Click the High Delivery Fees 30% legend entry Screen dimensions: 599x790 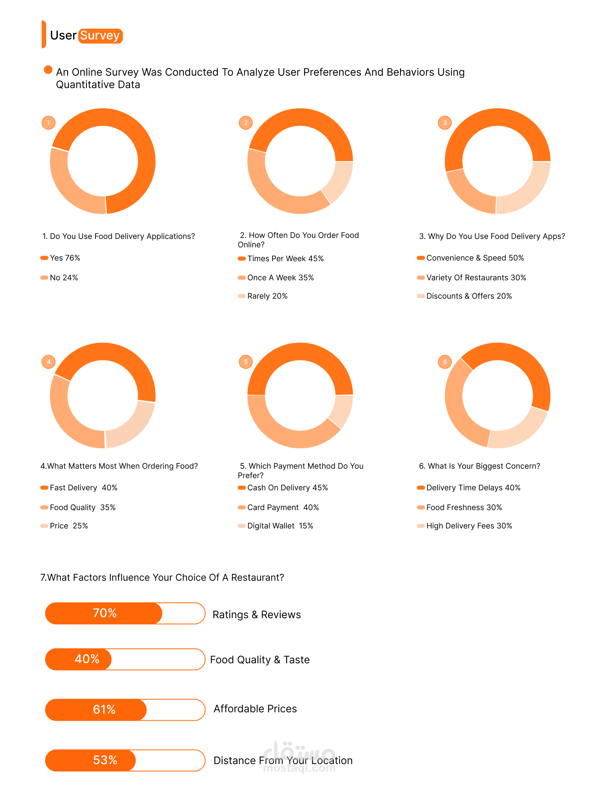pos(465,526)
